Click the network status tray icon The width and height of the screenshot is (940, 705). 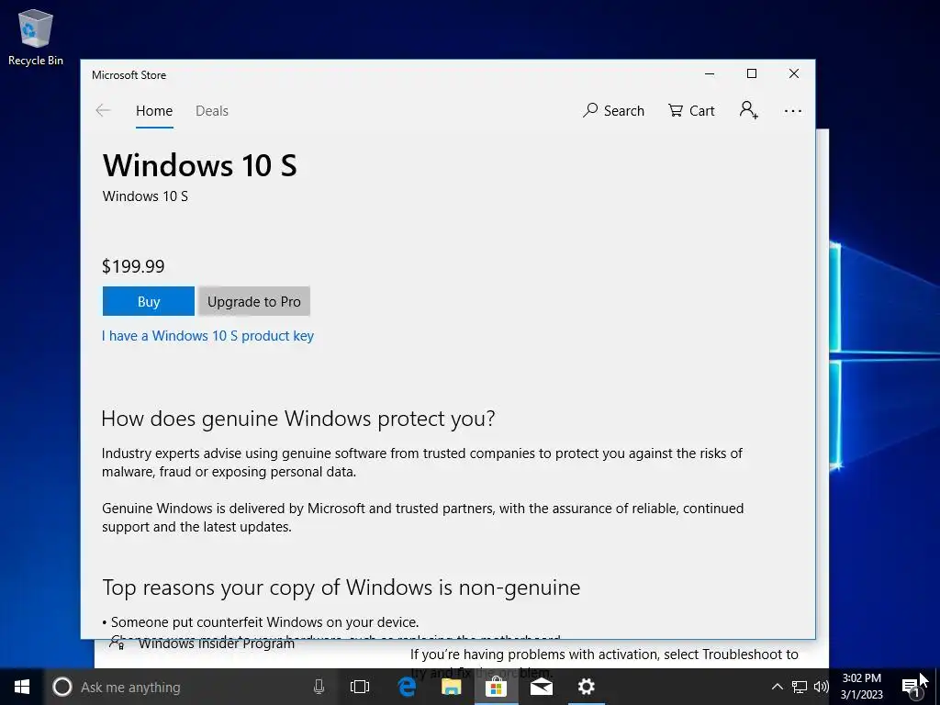pyautogui.click(x=800, y=687)
